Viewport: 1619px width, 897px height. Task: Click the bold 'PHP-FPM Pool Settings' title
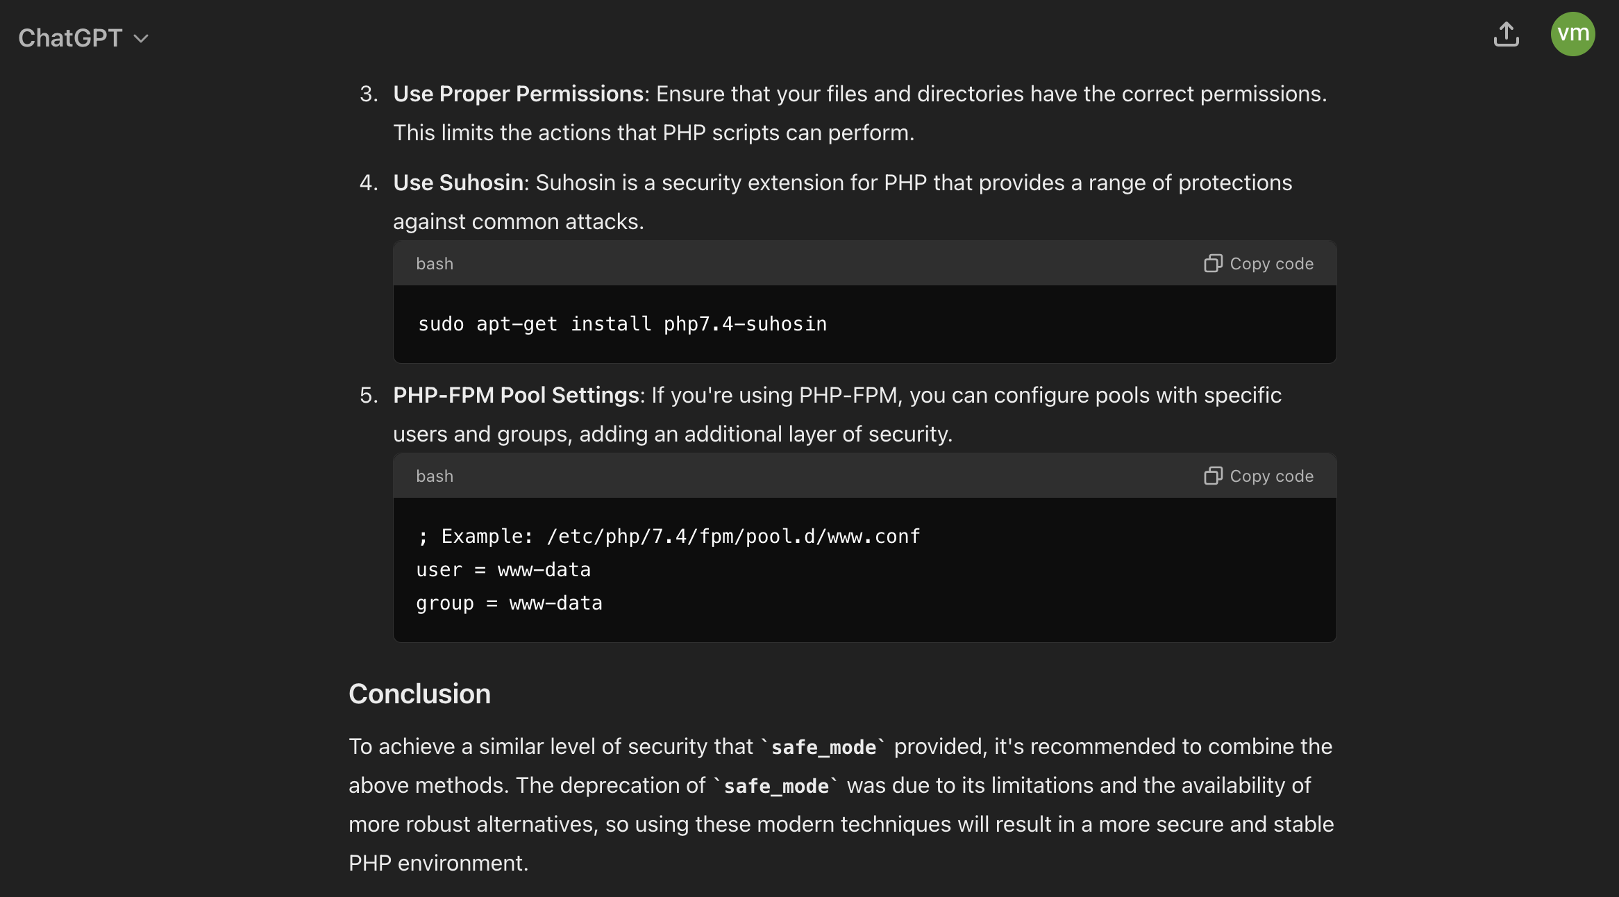pos(516,395)
